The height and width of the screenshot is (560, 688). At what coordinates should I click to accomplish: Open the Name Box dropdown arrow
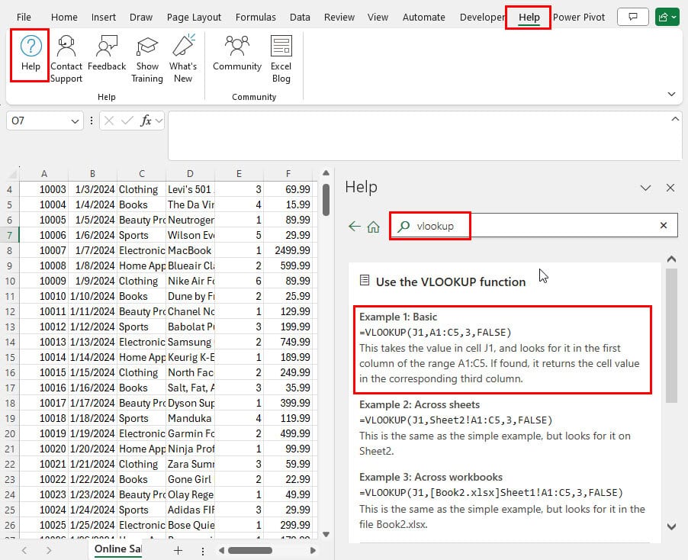tap(75, 121)
